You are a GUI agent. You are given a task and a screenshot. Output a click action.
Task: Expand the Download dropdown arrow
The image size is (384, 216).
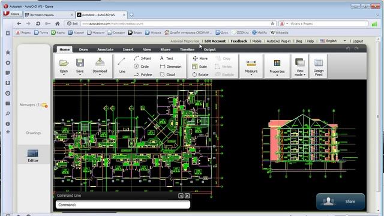100,74
